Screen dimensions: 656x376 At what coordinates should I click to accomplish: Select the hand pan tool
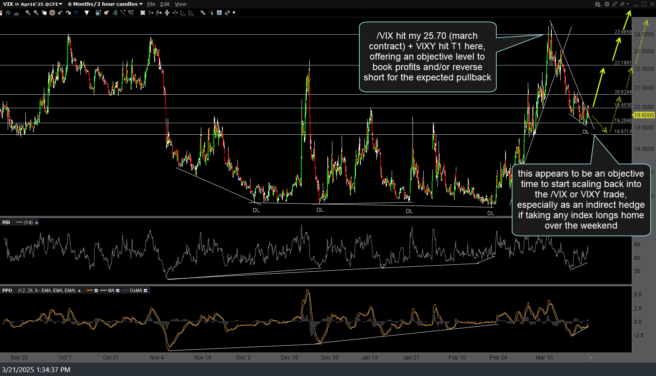[44, 13]
